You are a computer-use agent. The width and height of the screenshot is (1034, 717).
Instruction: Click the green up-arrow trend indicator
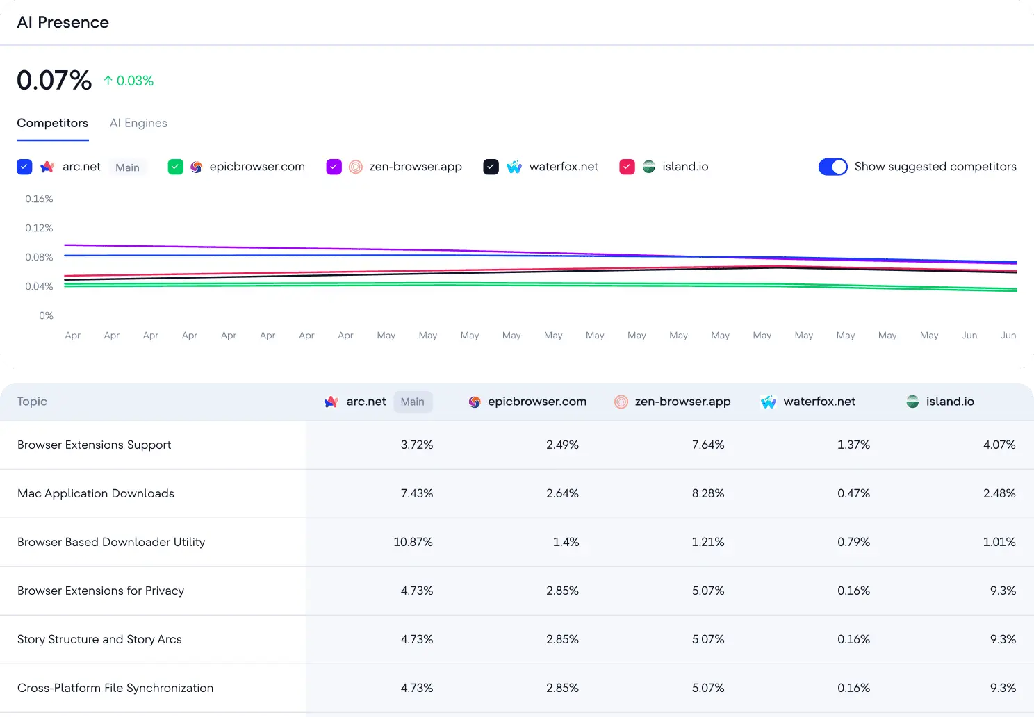click(108, 81)
